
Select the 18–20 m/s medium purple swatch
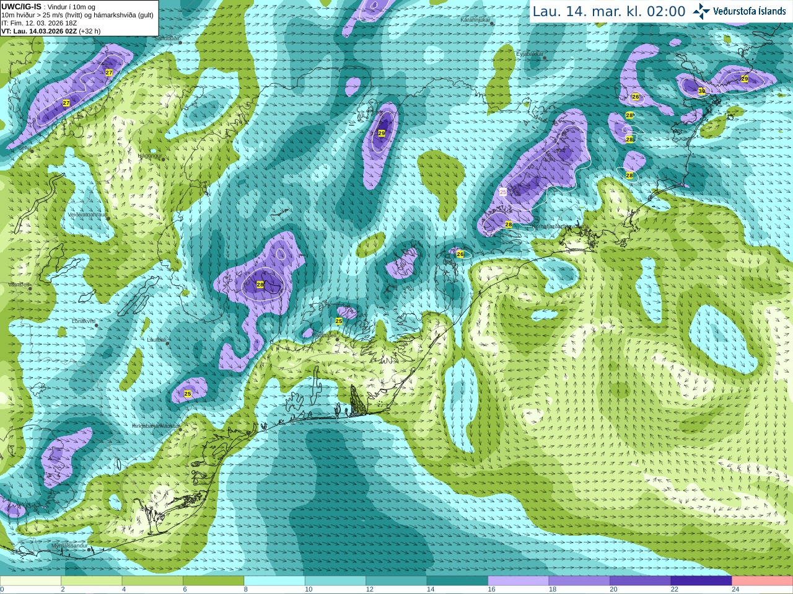click(x=580, y=581)
